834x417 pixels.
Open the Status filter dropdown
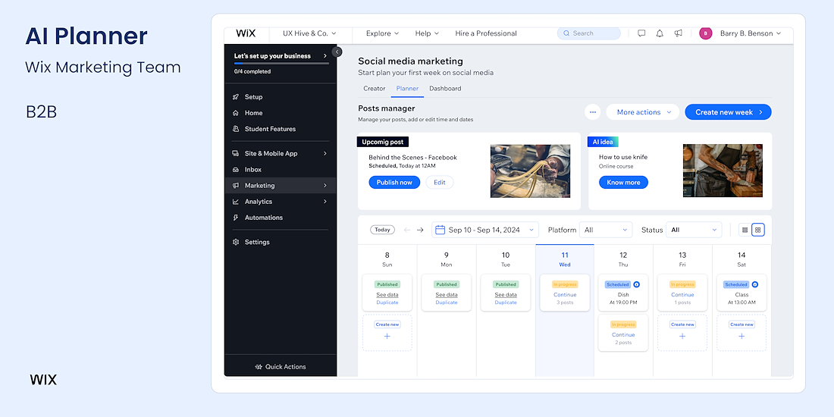[x=694, y=230]
